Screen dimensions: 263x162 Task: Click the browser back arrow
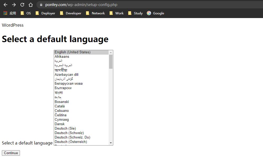(x=6, y=5)
